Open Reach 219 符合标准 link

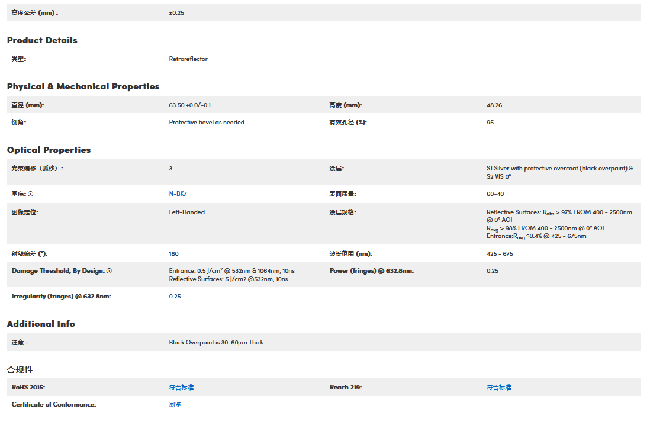(498, 388)
